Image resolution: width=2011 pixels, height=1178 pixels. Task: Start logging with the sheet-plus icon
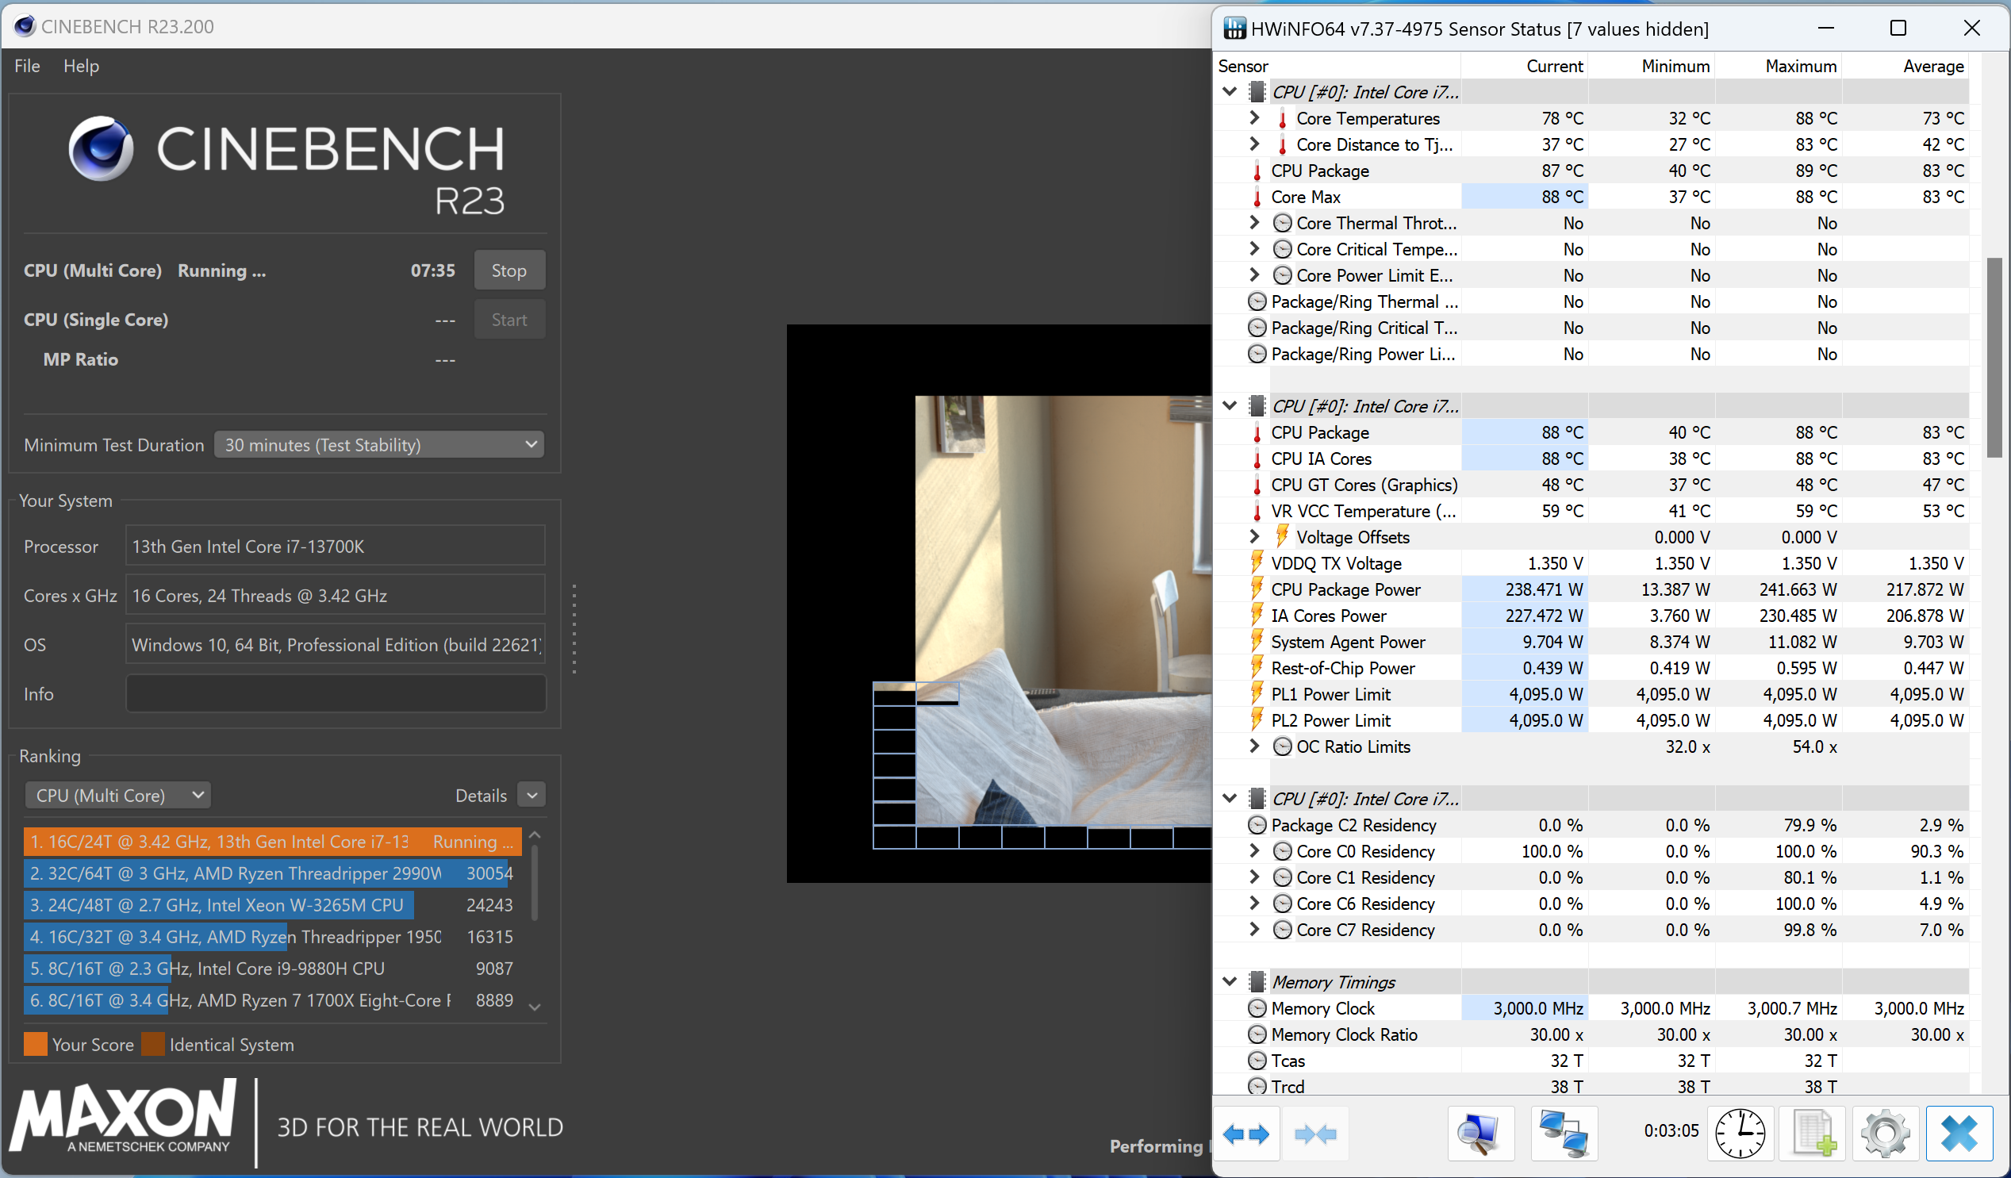pos(1814,1134)
